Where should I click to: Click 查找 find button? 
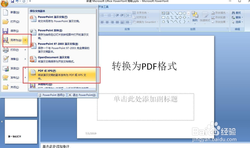pyautogui.click(x=236, y=12)
